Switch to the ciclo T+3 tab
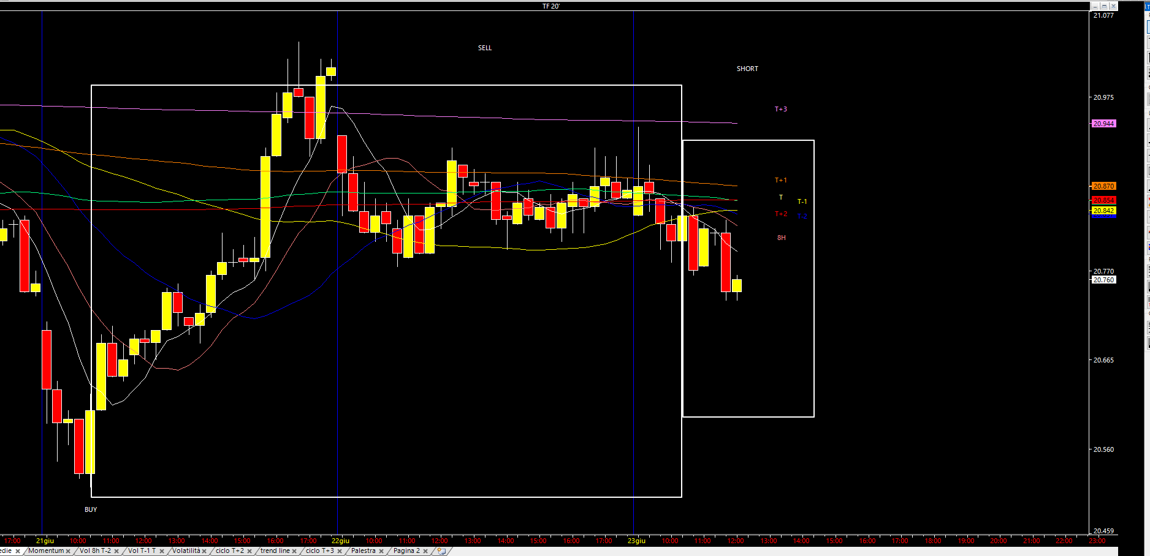The image size is (1150, 556). pos(320,551)
